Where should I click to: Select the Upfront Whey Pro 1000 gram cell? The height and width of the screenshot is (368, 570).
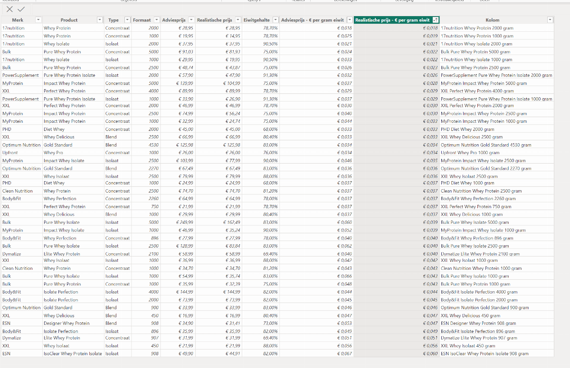[x=470, y=153]
